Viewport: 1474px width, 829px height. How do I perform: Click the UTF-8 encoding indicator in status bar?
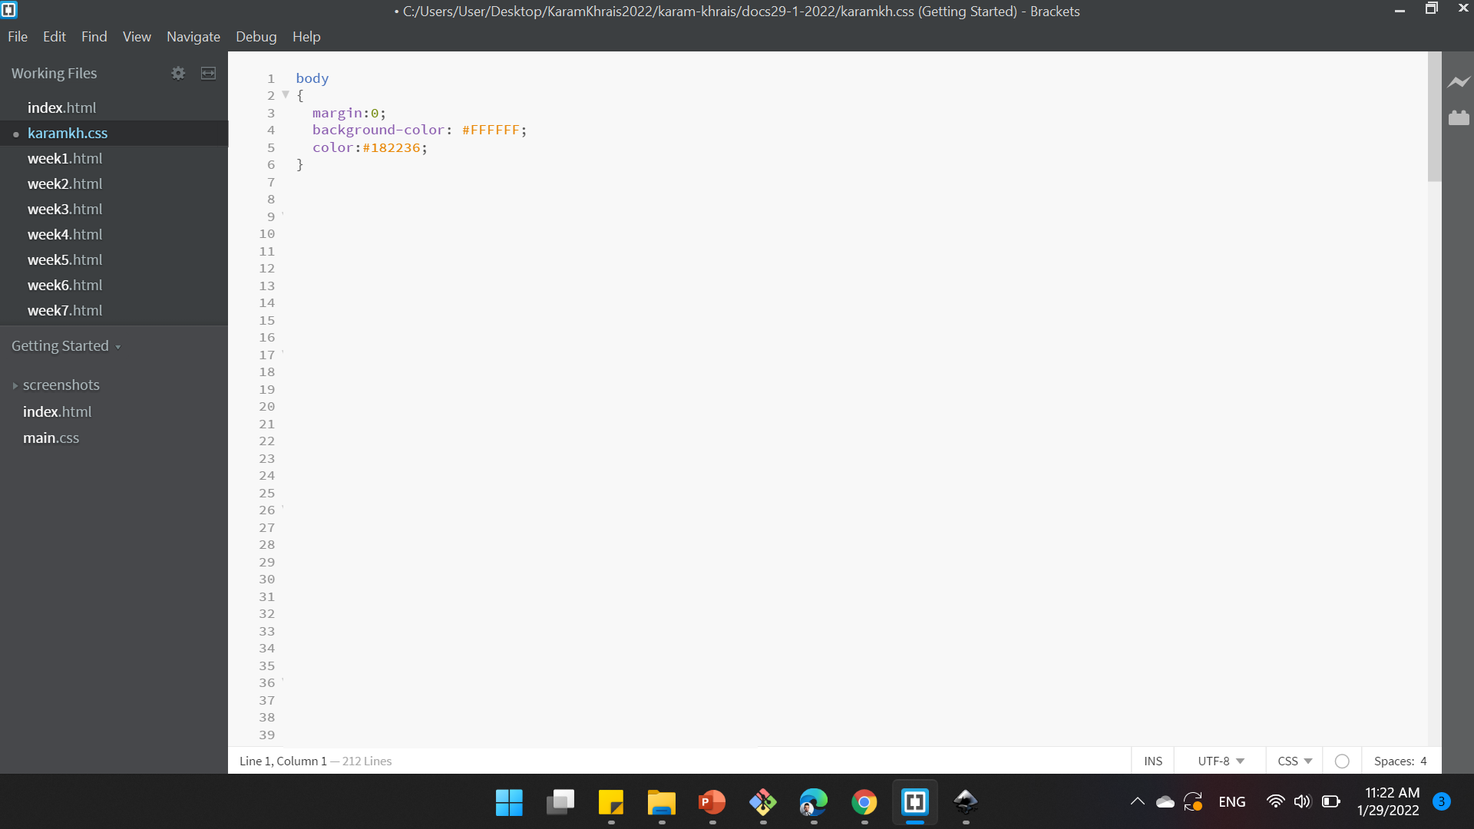pos(1220,760)
